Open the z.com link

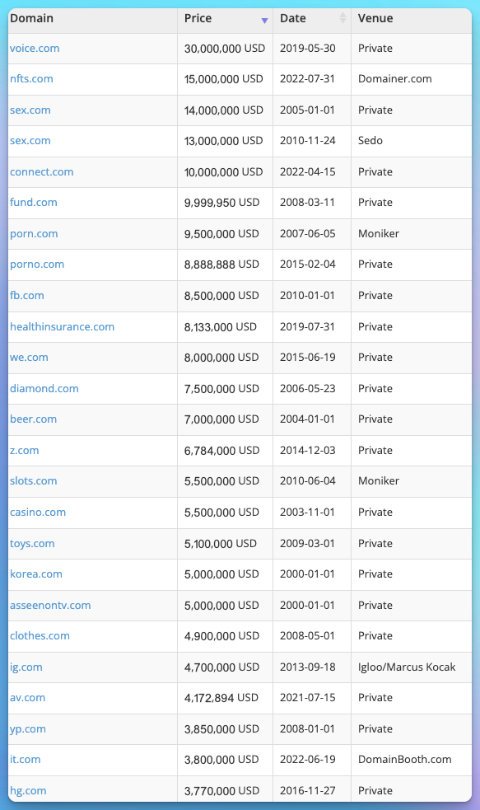click(x=24, y=450)
